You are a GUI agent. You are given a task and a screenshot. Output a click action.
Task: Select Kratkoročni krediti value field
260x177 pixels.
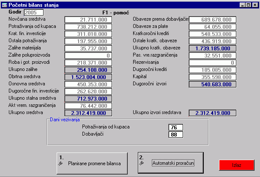pyautogui.click(x=213, y=34)
